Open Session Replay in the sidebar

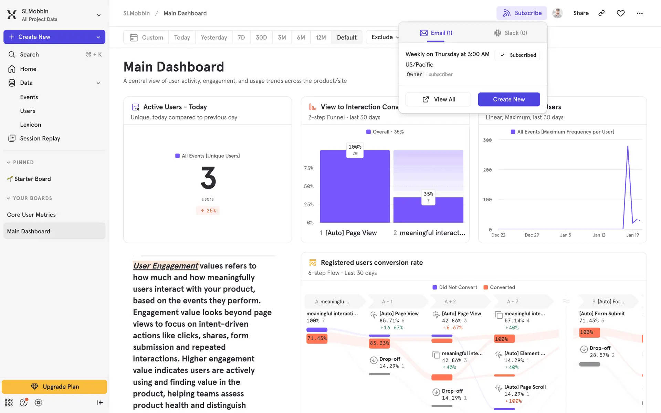40,138
